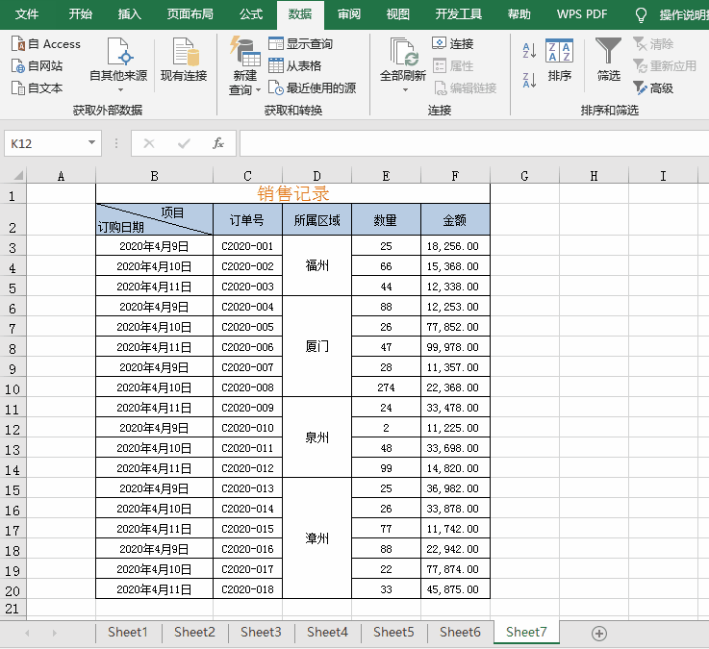Image resolution: width=709 pixels, height=649 pixels.
Task: Click lightbulb 操作说明 search icon
Action: pyautogui.click(x=641, y=15)
